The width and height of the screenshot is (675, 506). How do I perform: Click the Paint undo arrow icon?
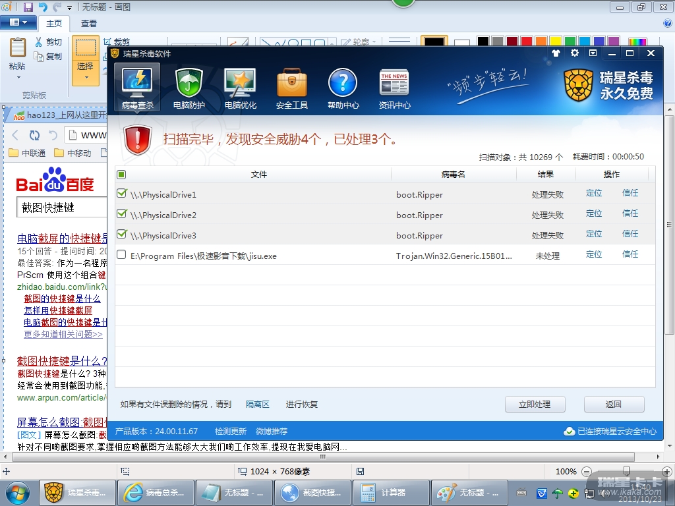43,7
